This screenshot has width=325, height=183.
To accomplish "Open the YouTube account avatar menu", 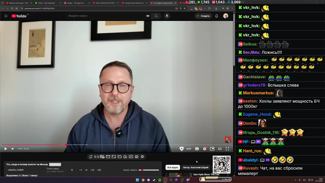I will [226, 16].
